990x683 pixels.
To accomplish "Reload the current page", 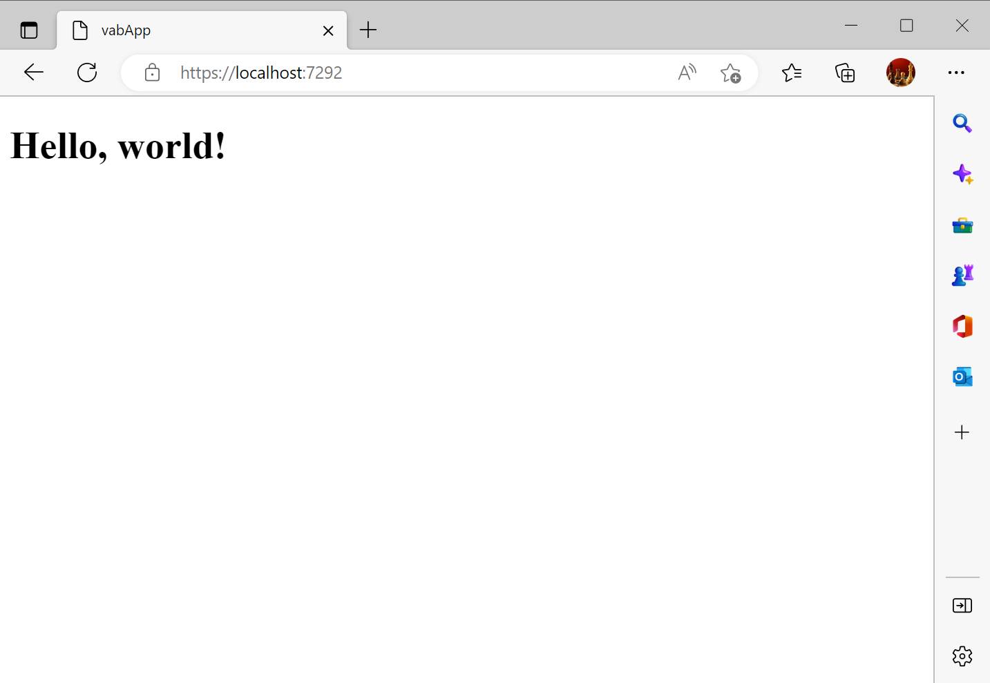I will click(87, 73).
